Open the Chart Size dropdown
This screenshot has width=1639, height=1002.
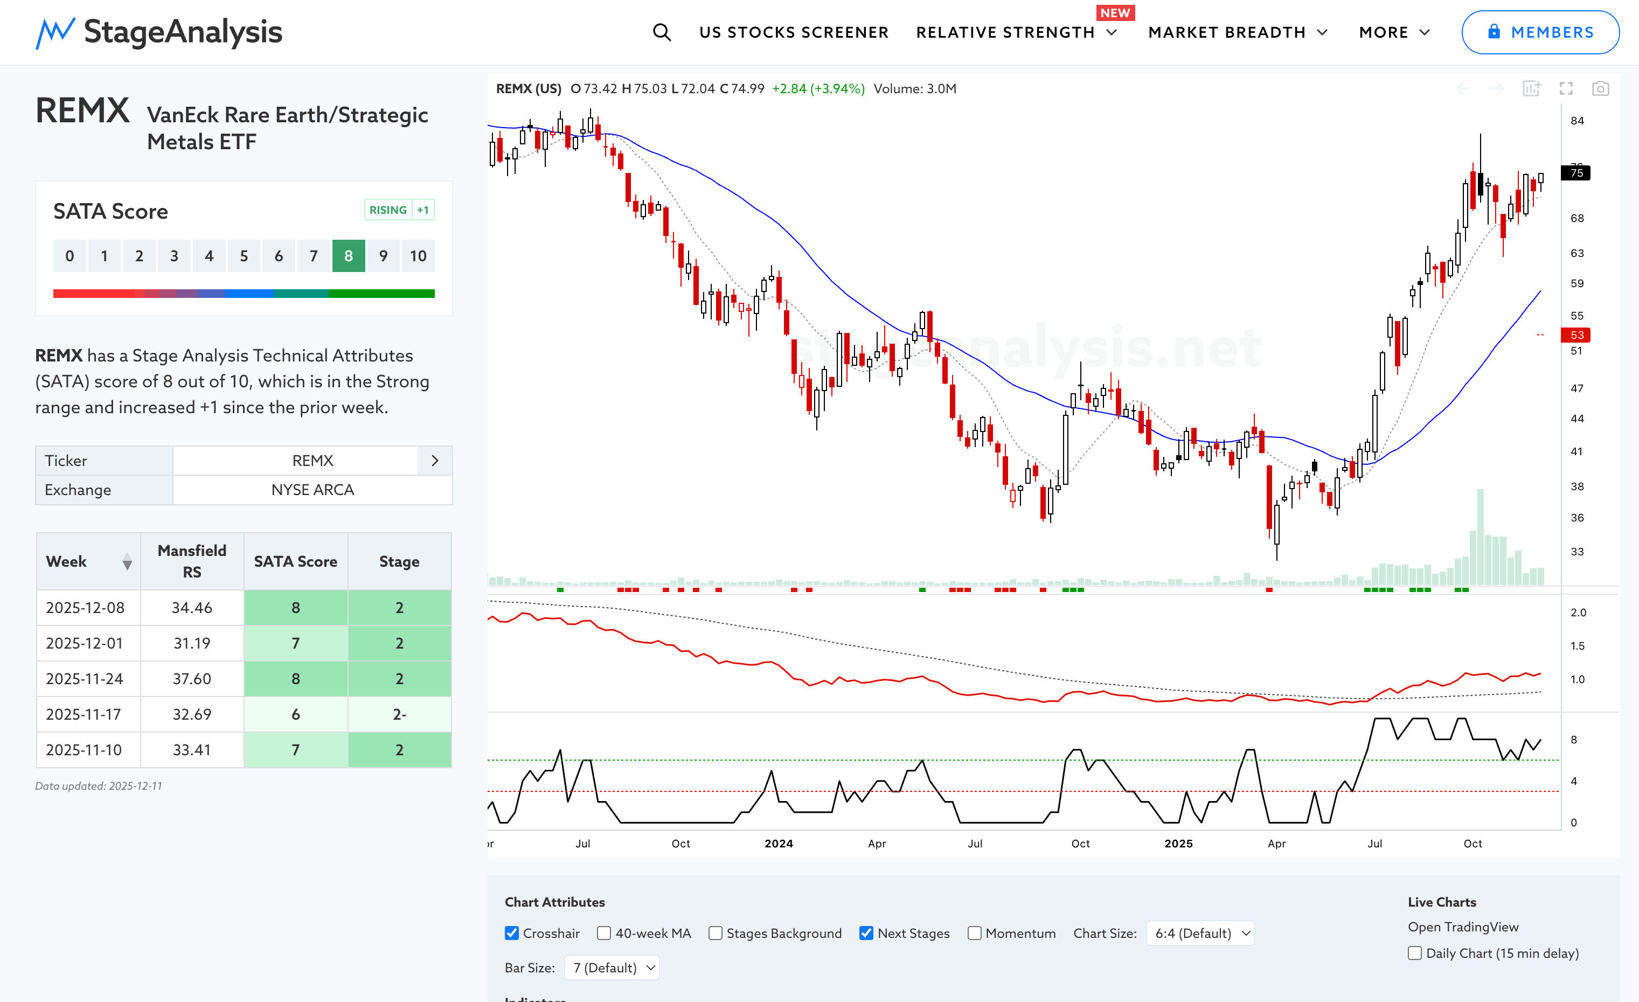[x=1200, y=933]
